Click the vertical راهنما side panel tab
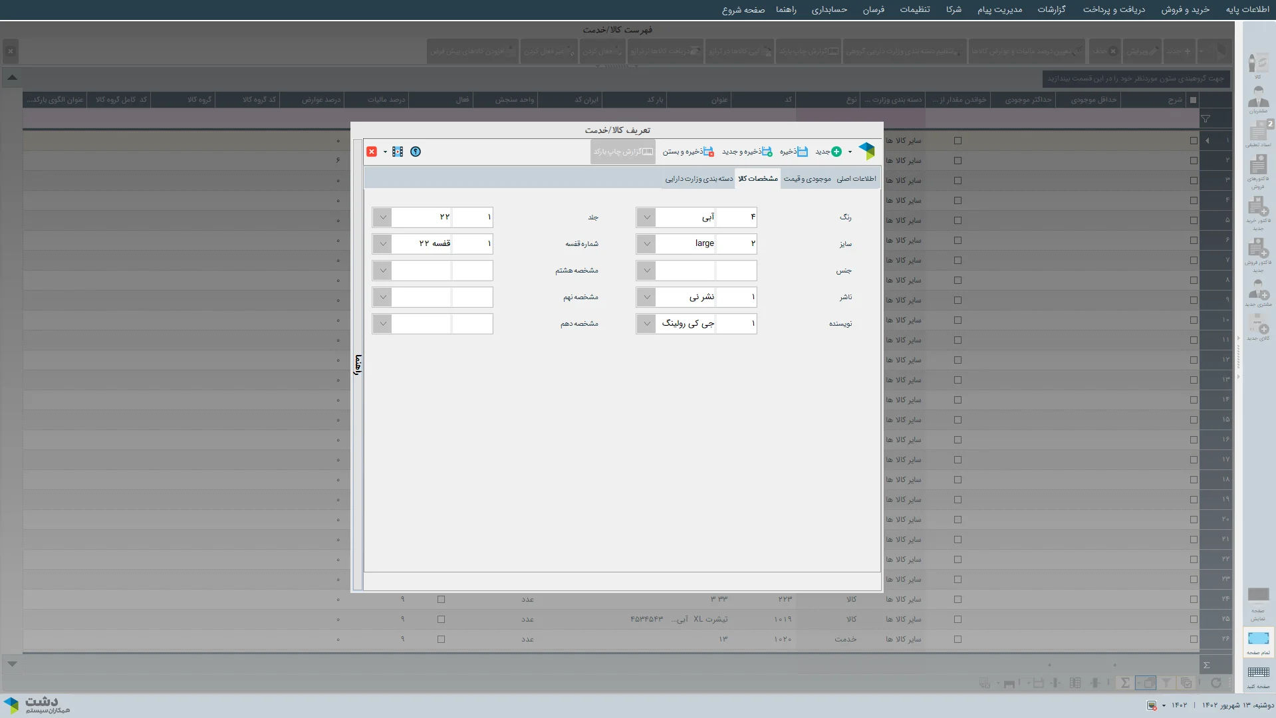Viewport: 1276px width, 718px height. [358, 364]
